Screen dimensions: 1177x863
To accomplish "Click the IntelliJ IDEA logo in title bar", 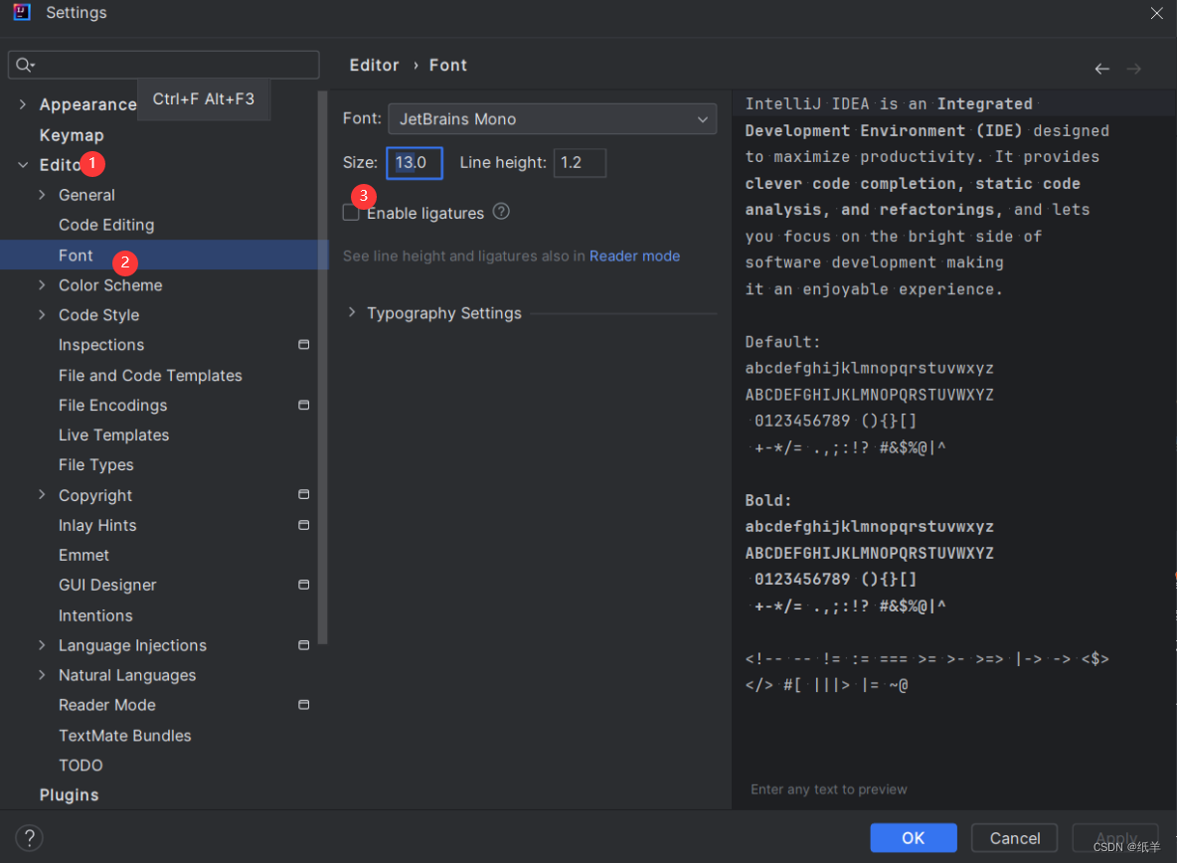I will 23,12.
